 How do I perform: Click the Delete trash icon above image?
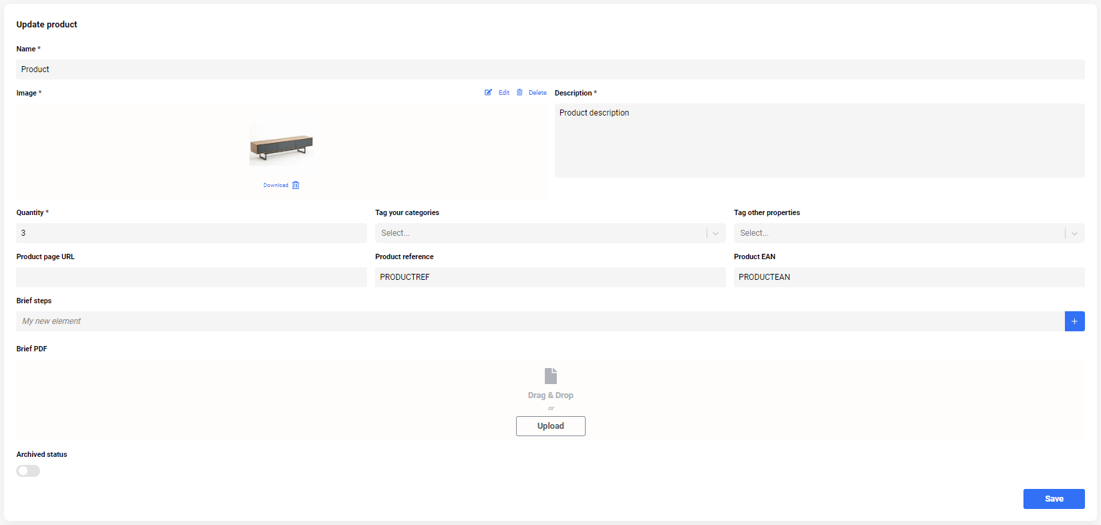(519, 93)
